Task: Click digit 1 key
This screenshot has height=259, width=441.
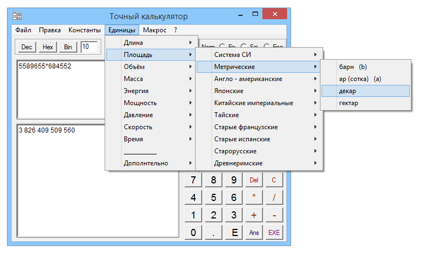Action: coord(193,215)
